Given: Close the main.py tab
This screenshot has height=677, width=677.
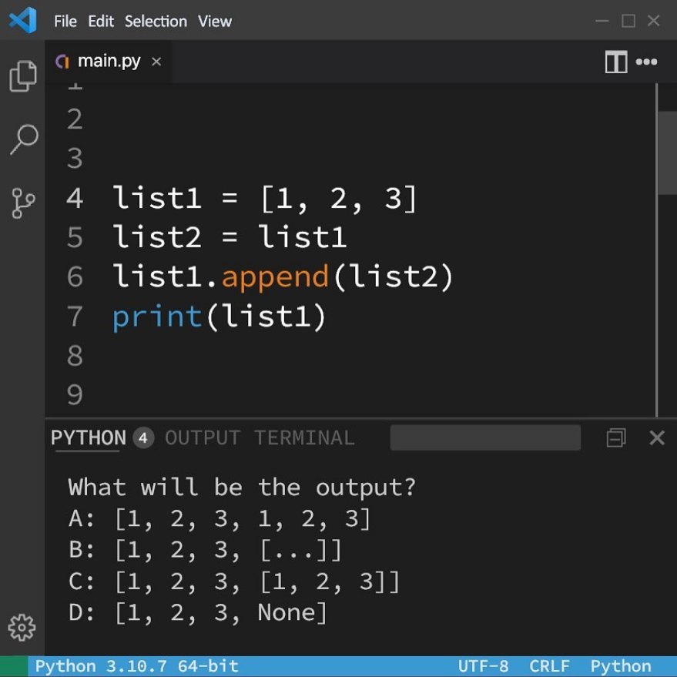Looking at the screenshot, I should pyautogui.click(x=156, y=62).
